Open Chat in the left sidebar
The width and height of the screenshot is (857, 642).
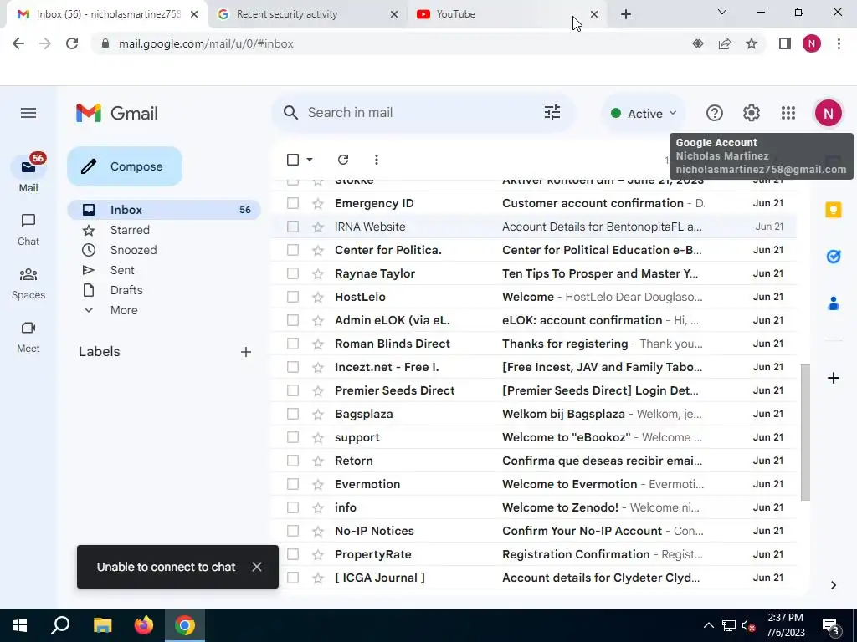coord(28,230)
